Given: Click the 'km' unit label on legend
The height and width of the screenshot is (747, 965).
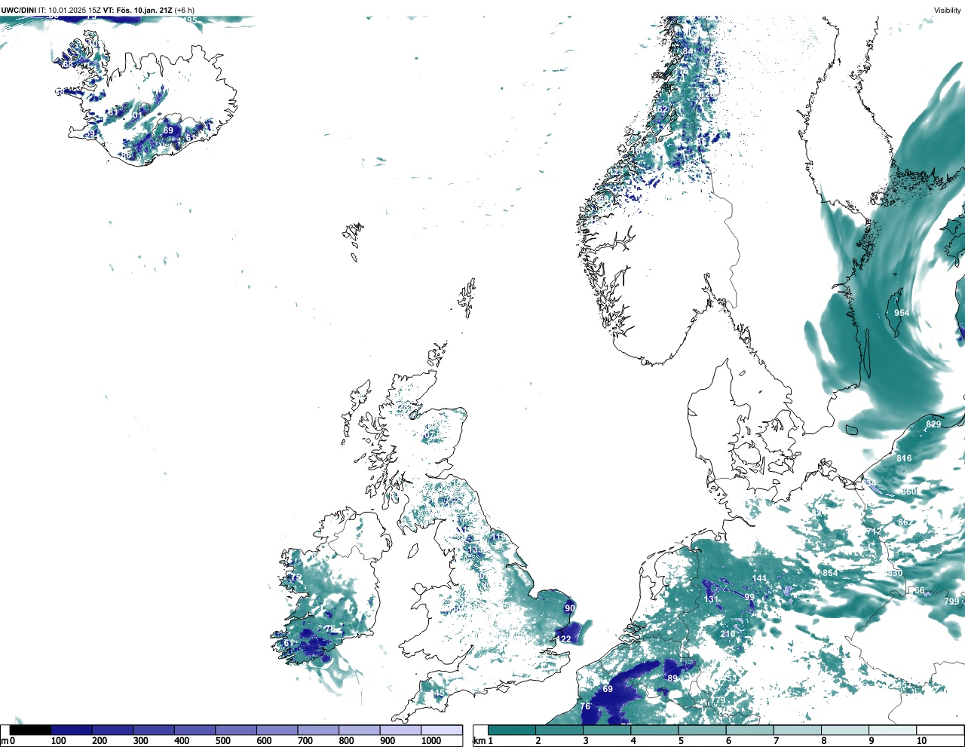Looking at the screenshot, I should (479, 741).
